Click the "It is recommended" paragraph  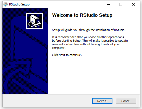[x=90, y=42]
